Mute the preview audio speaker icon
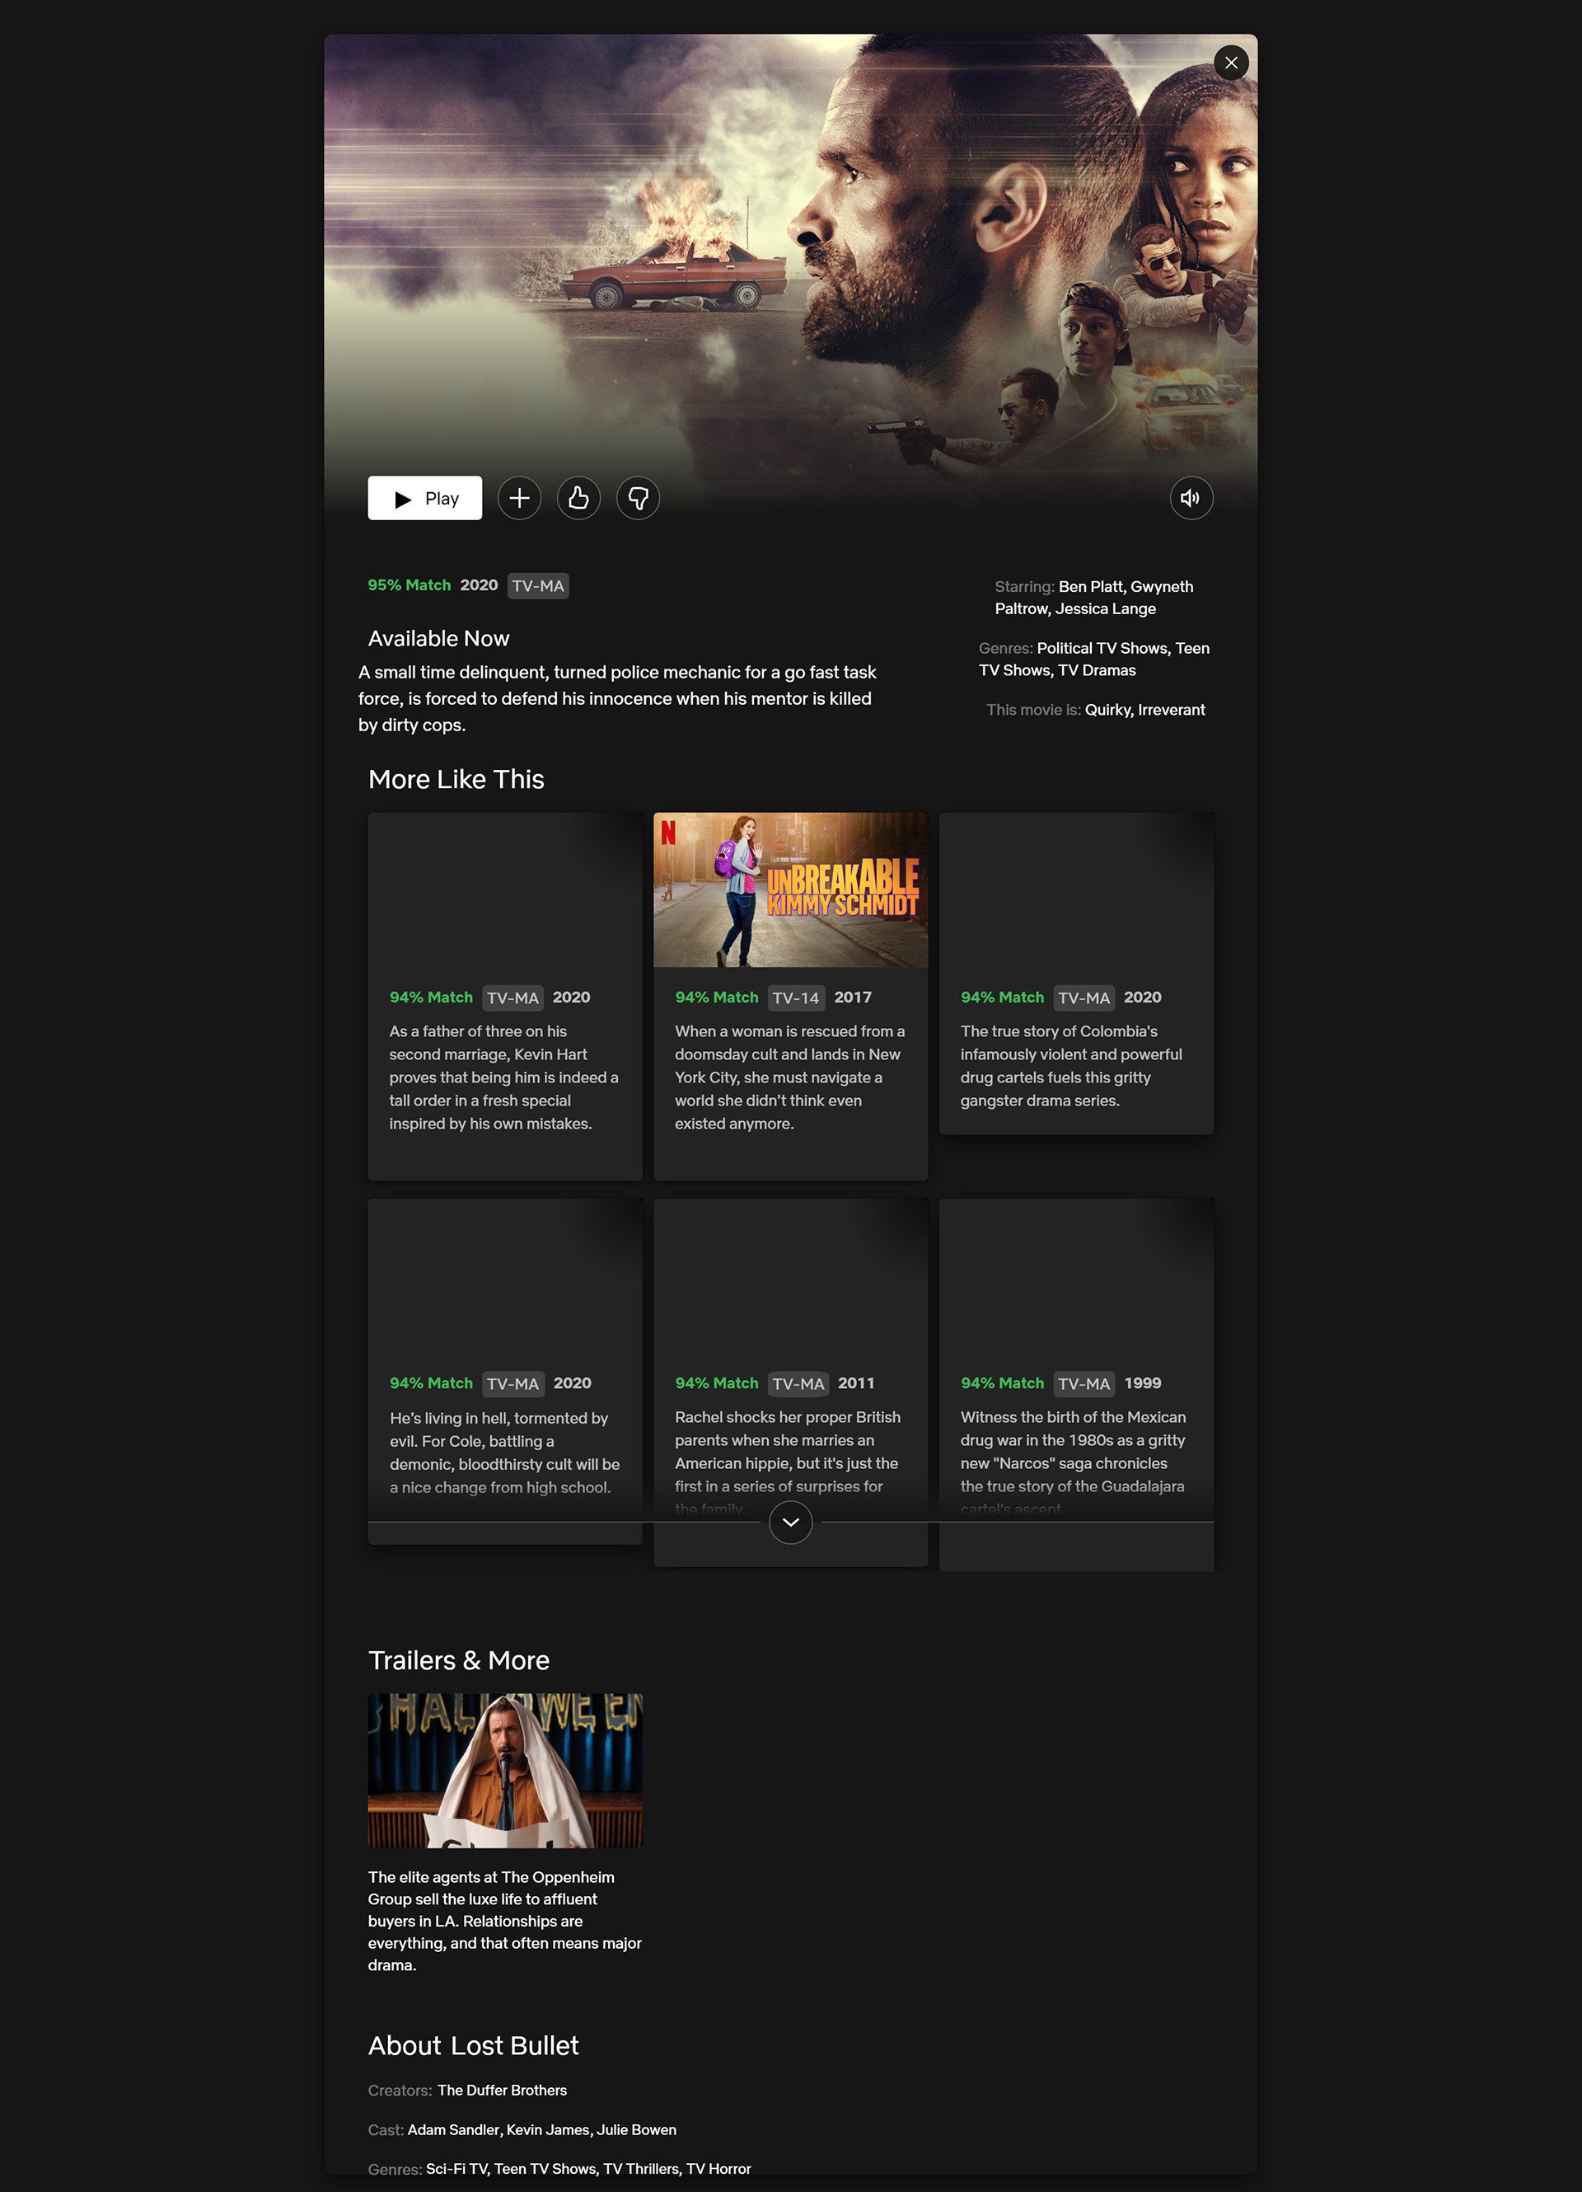Viewport: 1582px width, 2192px height. coord(1190,498)
